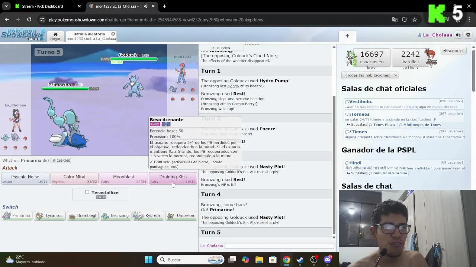The image size is (476, 267).
Task: Join the ¿Tienes chat room
Action: tap(404, 134)
